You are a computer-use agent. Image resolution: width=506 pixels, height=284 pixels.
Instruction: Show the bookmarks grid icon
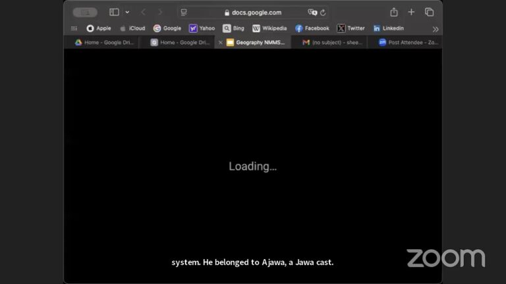coord(74,28)
